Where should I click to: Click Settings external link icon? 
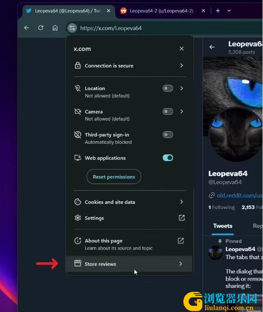click(x=182, y=218)
